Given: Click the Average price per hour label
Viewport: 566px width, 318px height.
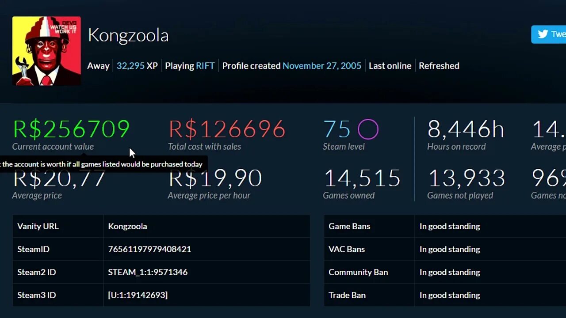Looking at the screenshot, I should [x=209, y=196].
